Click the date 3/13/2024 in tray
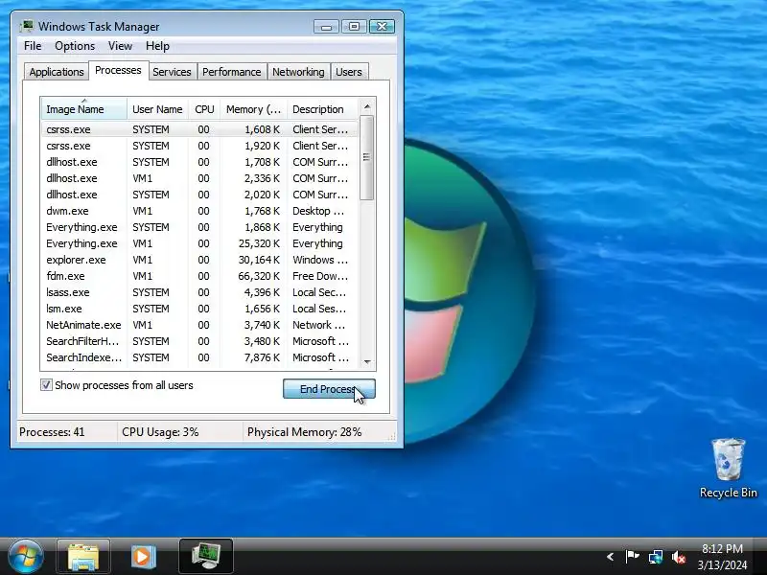 click(722, 564)
